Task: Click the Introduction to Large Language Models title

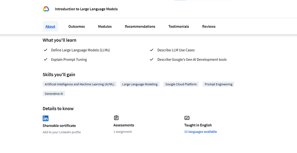Action: 86,9
